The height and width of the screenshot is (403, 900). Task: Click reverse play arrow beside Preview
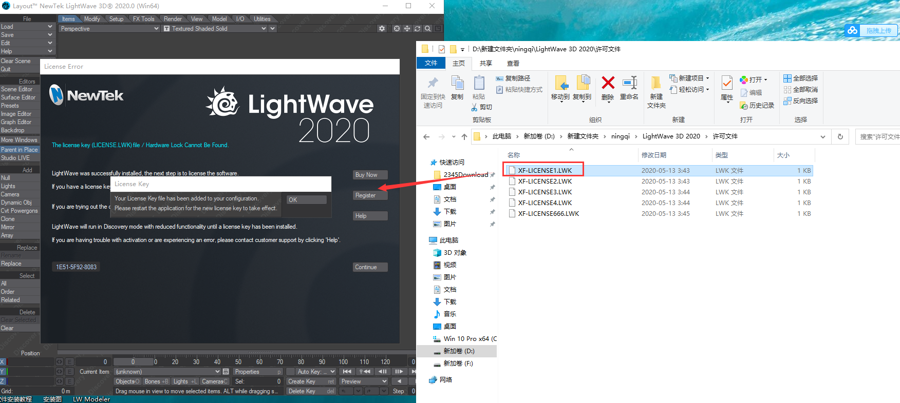[399, 381]
